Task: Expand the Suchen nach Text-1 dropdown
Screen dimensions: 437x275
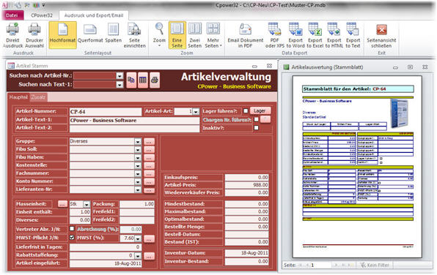Action: tap(120, 85)
